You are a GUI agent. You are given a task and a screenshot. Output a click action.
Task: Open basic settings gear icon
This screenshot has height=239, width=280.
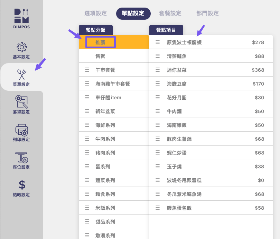tap(21, 47)
